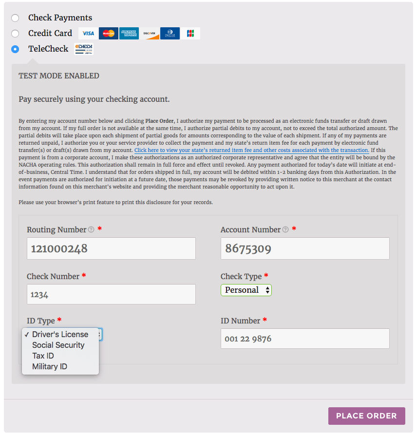Click the Visa card icon

87,33
